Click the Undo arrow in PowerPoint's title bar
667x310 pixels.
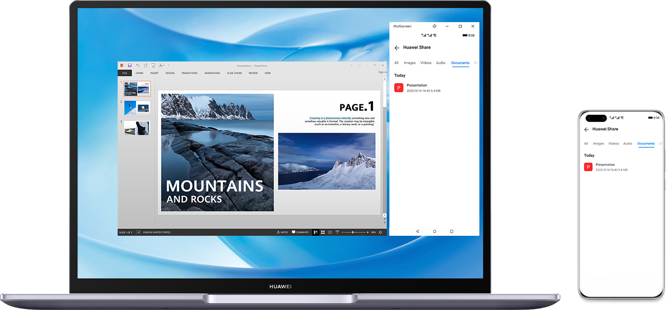[138, 65]
